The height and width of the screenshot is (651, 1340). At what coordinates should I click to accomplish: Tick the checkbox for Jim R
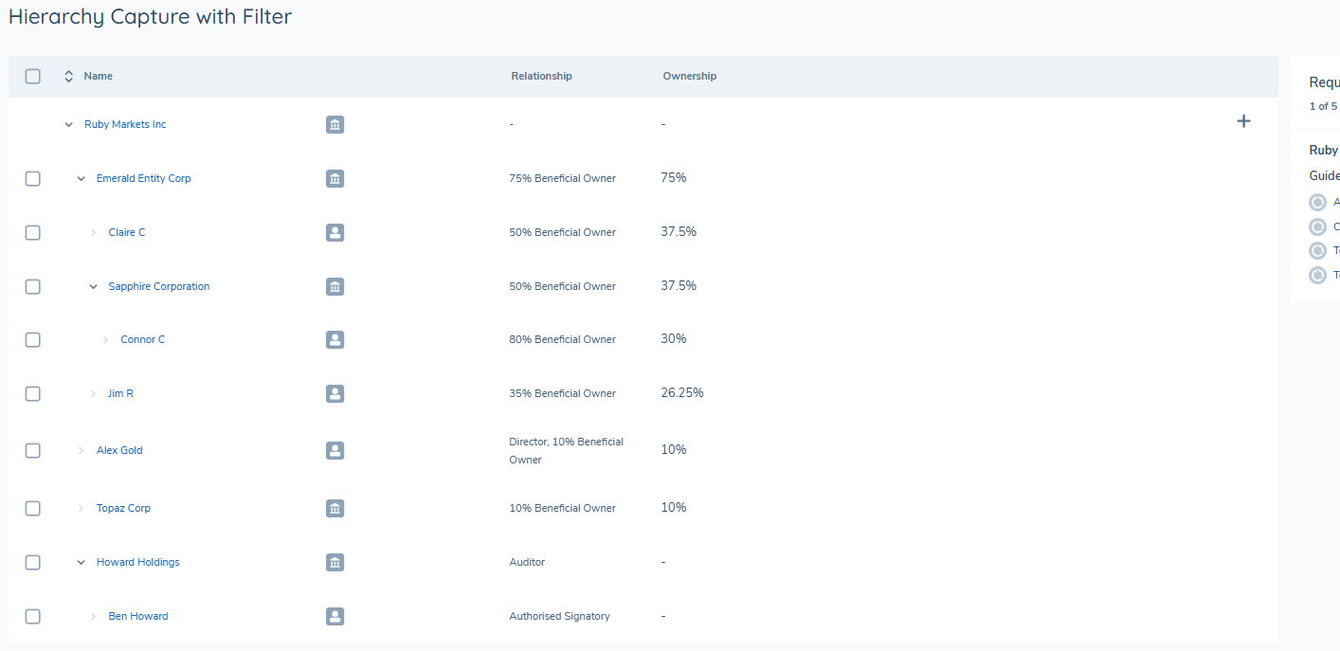point(33,393)
